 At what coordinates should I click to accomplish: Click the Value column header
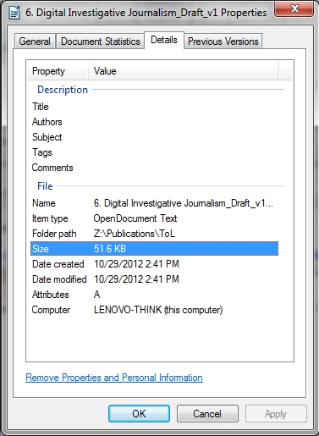[x=184, y=71]
